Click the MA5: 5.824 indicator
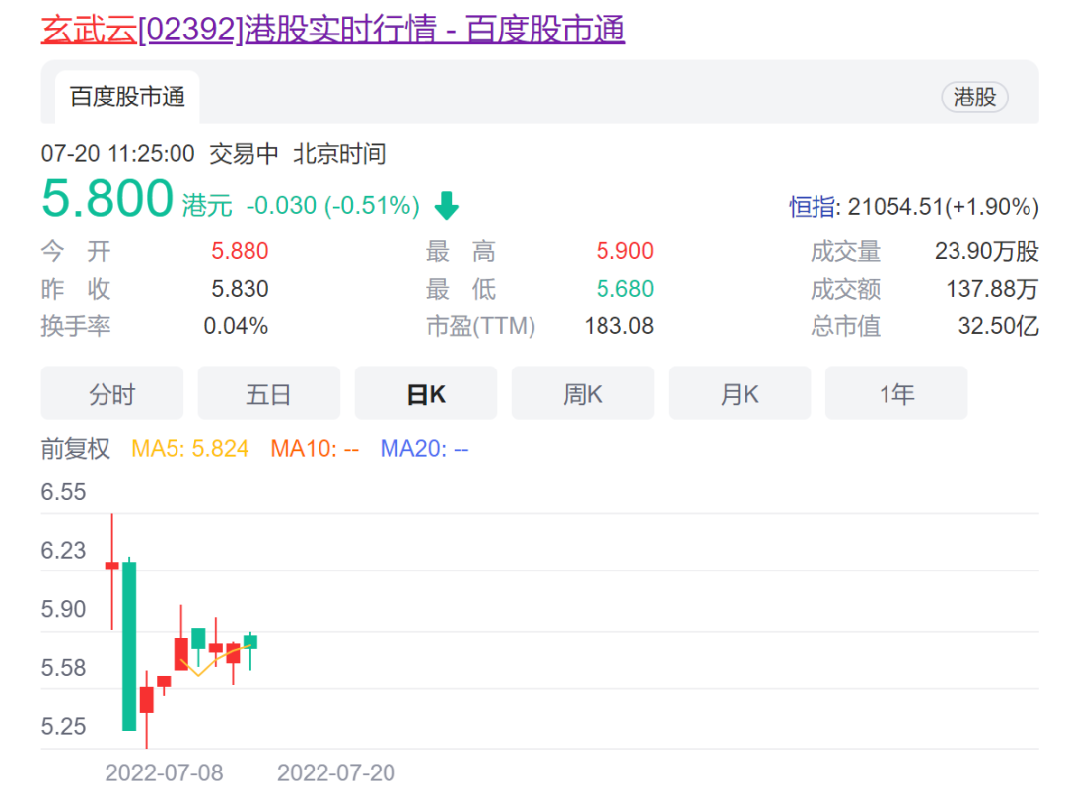The image size is (1065, 805). click(x=189, y=448)
